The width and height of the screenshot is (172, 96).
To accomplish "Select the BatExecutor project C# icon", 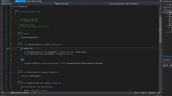I will pyautogui.click(x=167, y=12).
